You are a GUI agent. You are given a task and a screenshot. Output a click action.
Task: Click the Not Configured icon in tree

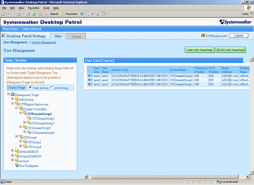(17, 165)
